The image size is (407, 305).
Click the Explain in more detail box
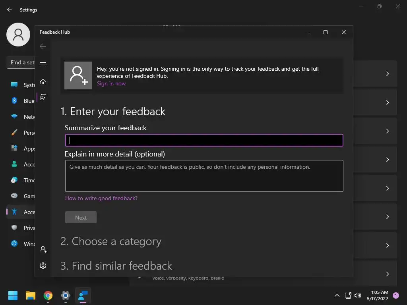(x=204, y=176)
